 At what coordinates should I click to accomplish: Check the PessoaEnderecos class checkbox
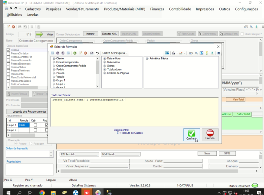(9, 64)
